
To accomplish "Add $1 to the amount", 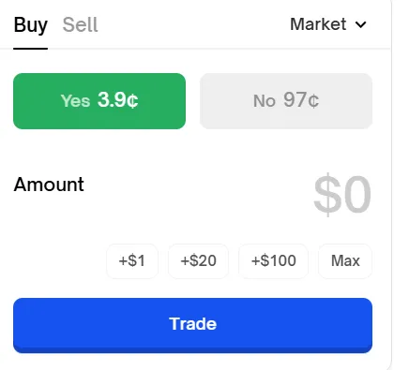I will [x=132, y=260].
